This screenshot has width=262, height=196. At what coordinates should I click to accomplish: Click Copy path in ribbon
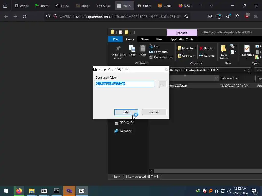158,52
